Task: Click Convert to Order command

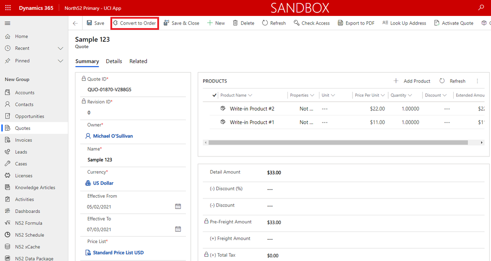Action: click(x=135, y=23)
